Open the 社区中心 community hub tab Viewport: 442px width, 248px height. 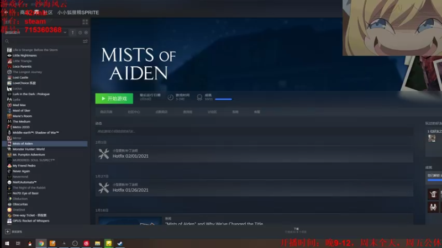coord(134,112)
